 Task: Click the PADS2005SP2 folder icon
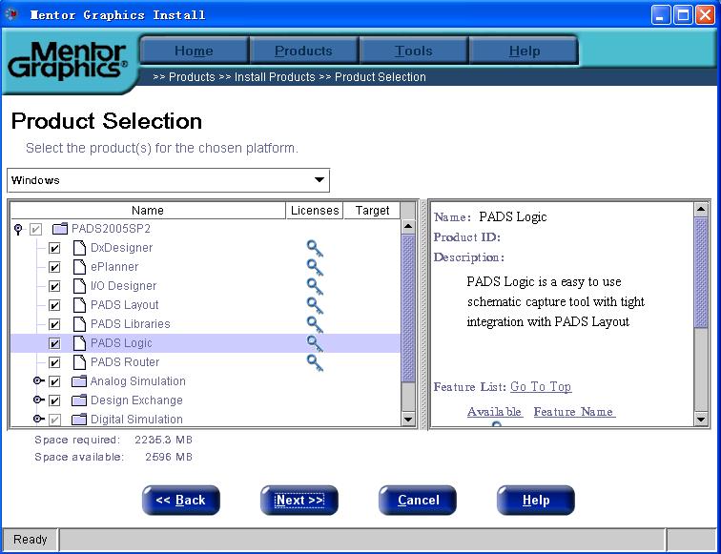60,229
